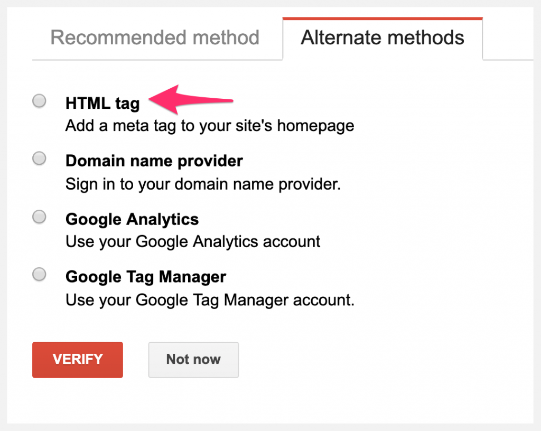
Task: Click the Google Analytics account description
Action: point(192,241)
